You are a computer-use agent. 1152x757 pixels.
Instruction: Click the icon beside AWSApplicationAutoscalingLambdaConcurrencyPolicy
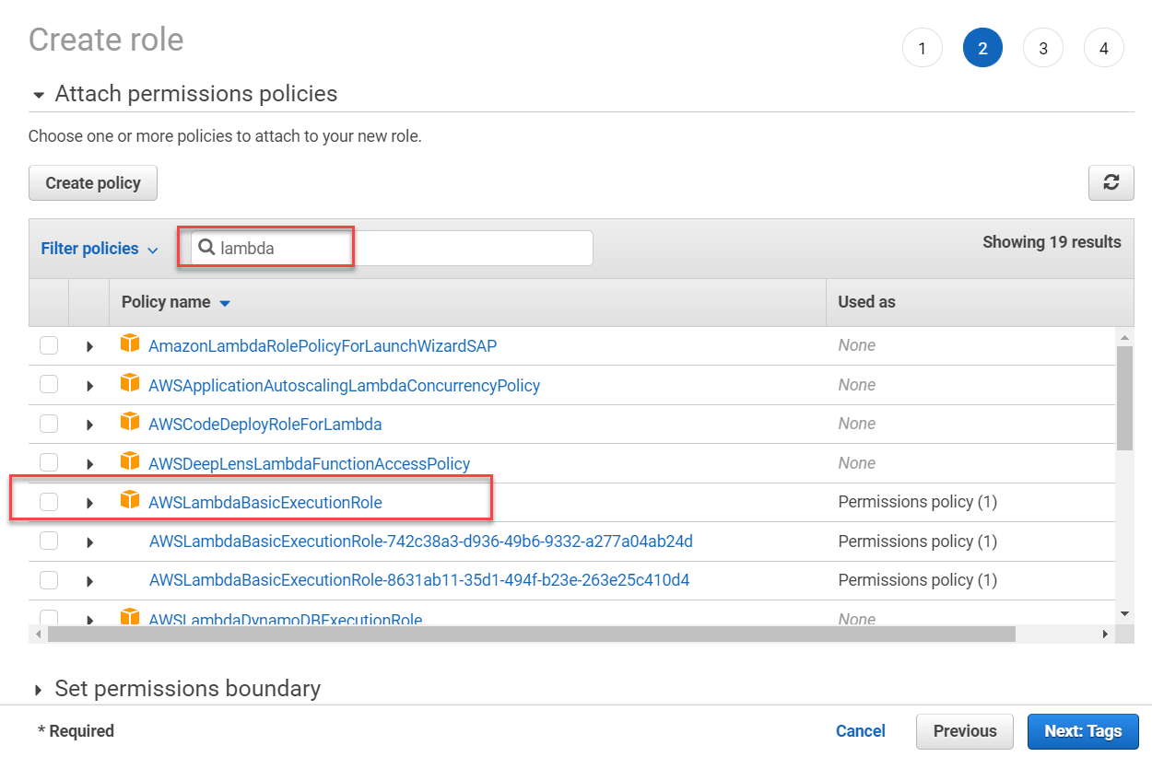click(130, 384)
